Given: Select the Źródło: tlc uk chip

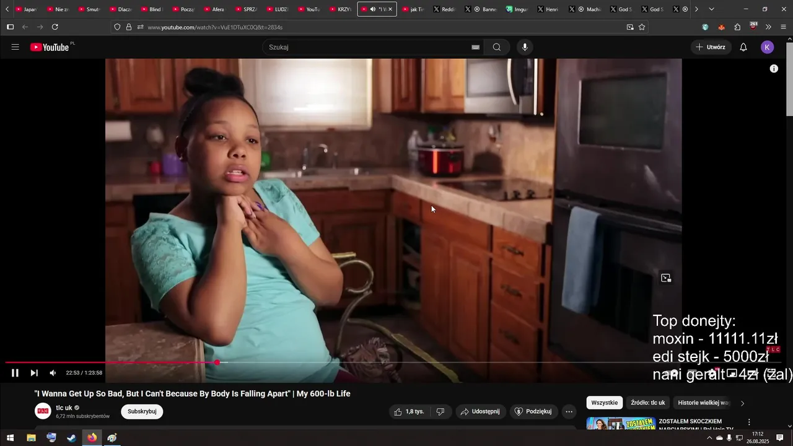Looking at the screenshot, I should (648, 403).
